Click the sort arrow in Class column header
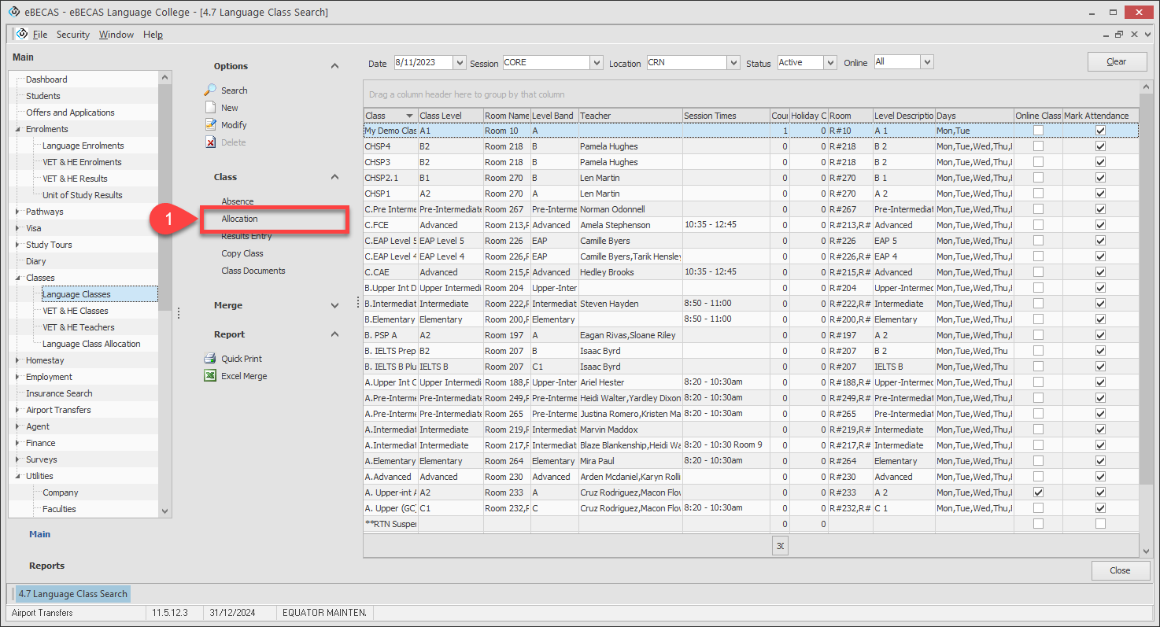 (409, 116)
